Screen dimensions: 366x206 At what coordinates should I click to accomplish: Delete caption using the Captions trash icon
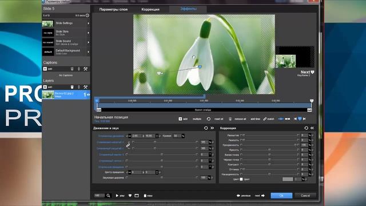coord(72,69)
